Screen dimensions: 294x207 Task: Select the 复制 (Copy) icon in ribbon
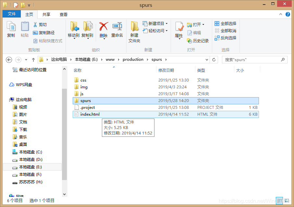click(11, 29)
